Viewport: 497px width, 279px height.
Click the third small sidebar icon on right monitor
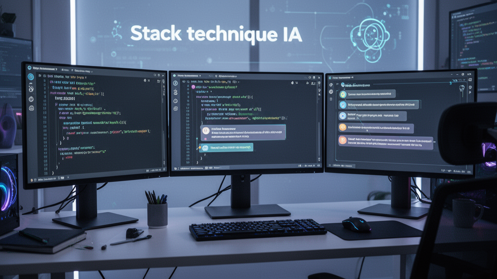[x=331, y=99]
